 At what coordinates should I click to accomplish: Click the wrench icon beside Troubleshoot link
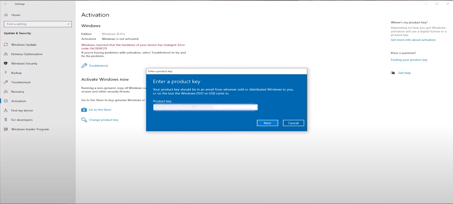point(84,66)
